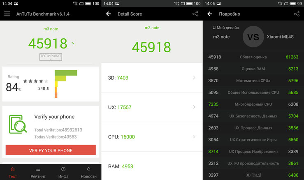Tap the list icon of Рейтинг tab
The height and width of the screenshot is (180, 304).
(38, 169)
